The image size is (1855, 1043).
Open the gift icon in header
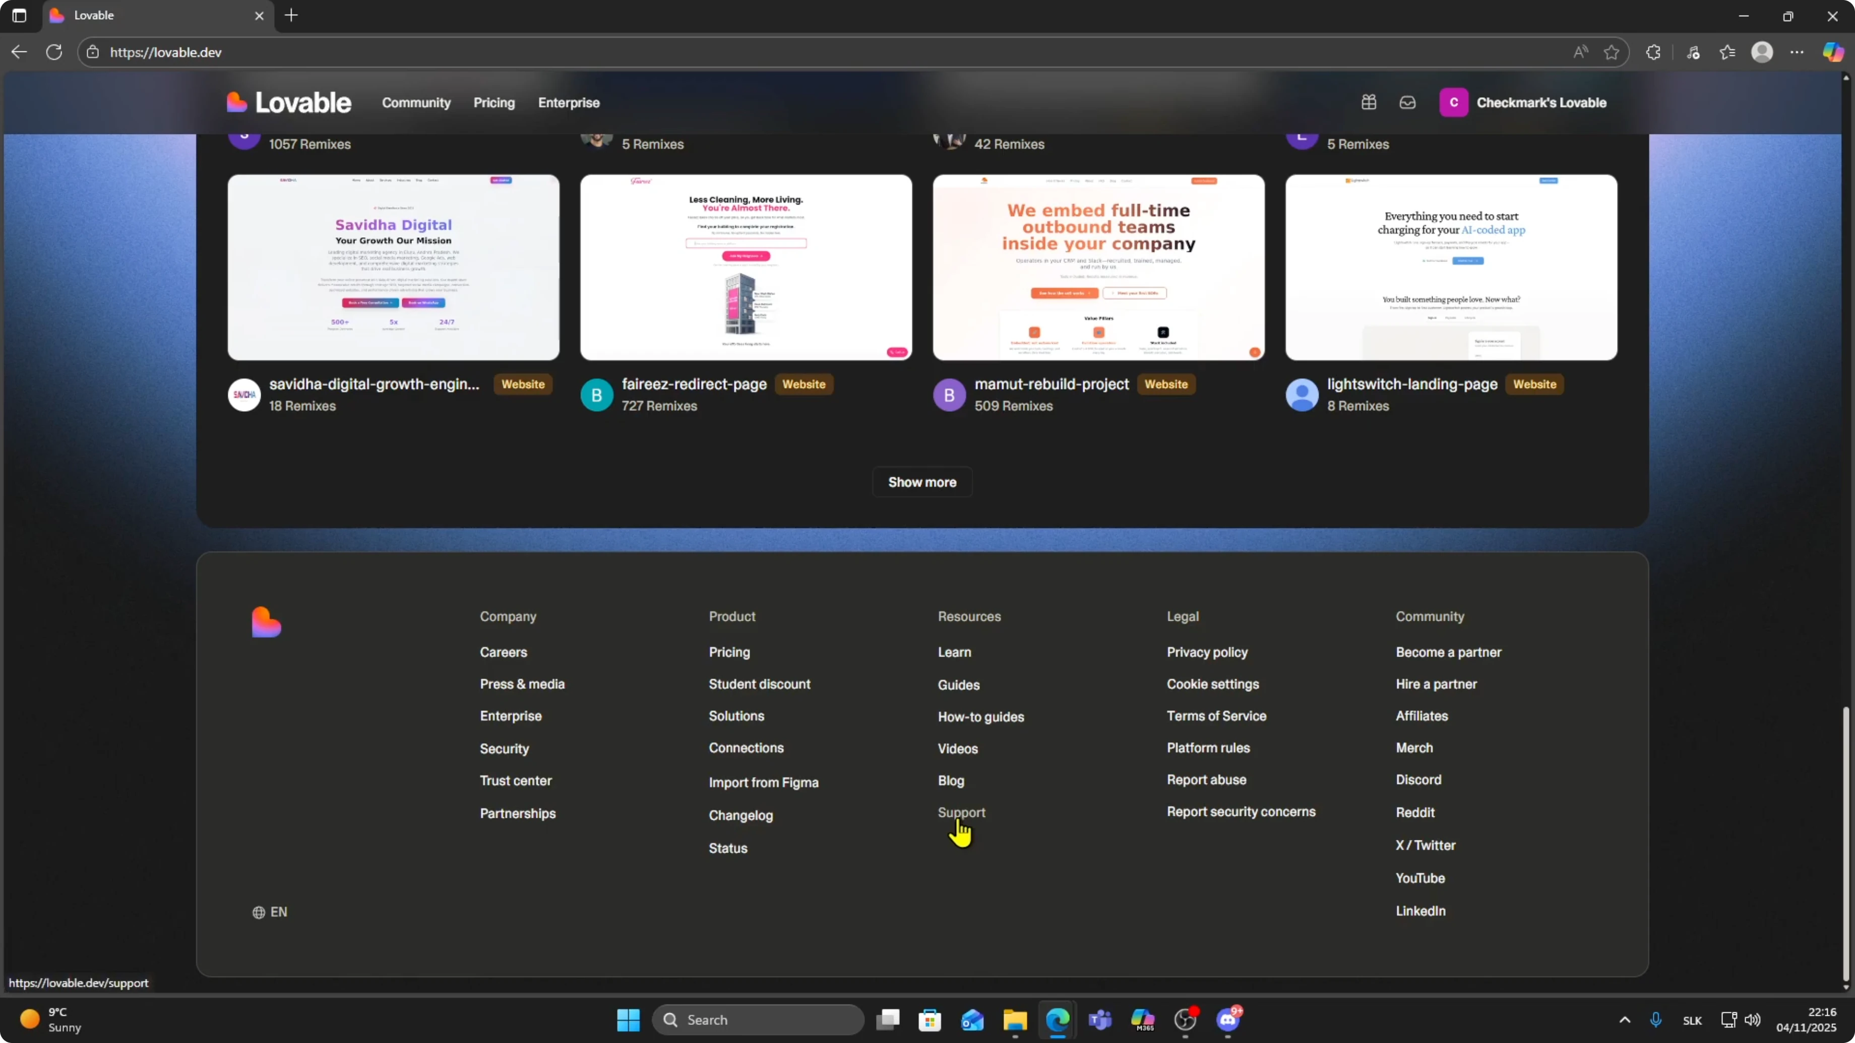[x=1369, y=102]
